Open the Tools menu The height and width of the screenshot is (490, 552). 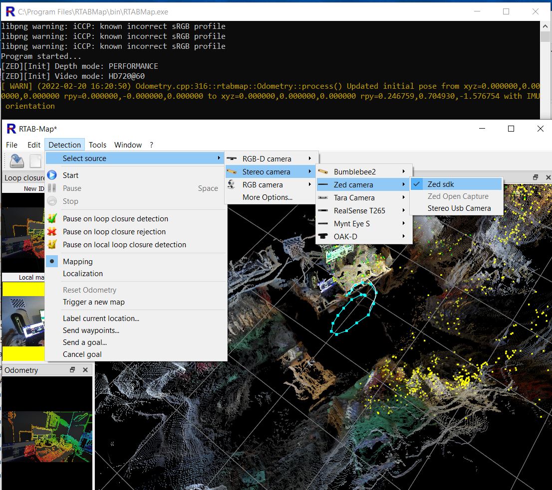pos(97,145)
